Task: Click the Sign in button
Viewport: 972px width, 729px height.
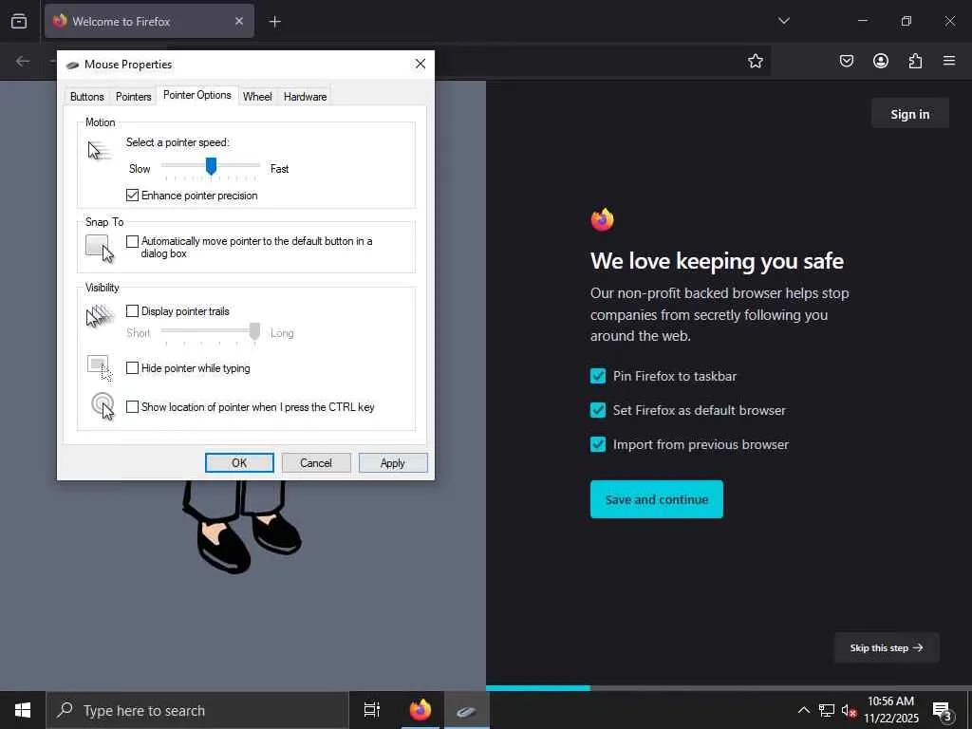Action: tap(910, 114)
